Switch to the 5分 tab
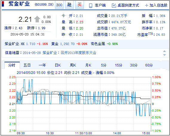Screen dimensions: 170x136 tap(104, 65)
